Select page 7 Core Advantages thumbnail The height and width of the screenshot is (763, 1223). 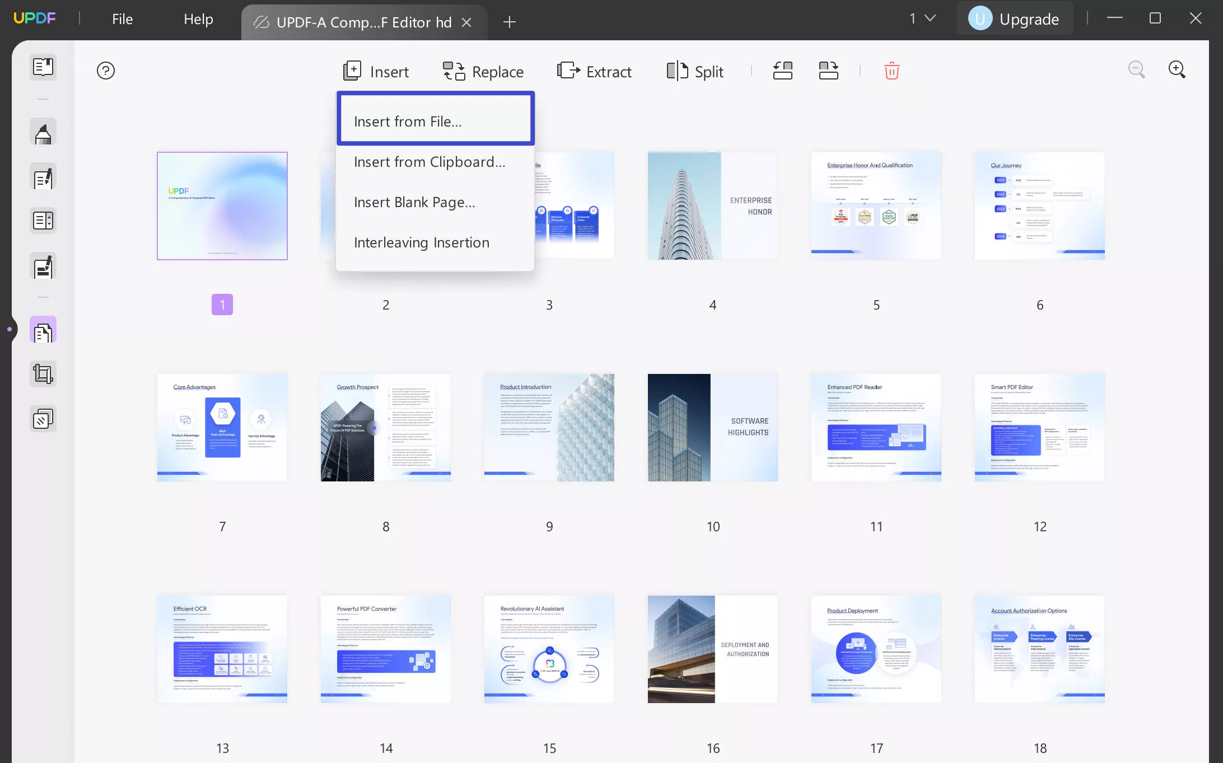tap(222, 427)
